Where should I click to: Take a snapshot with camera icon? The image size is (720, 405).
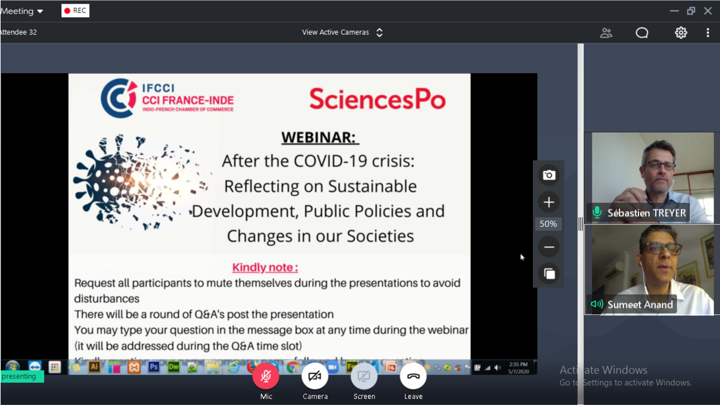(548, 175)
